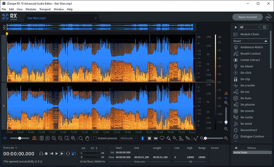
Task: Open the Dialogue Contour module
Action: tap(249, 136)
